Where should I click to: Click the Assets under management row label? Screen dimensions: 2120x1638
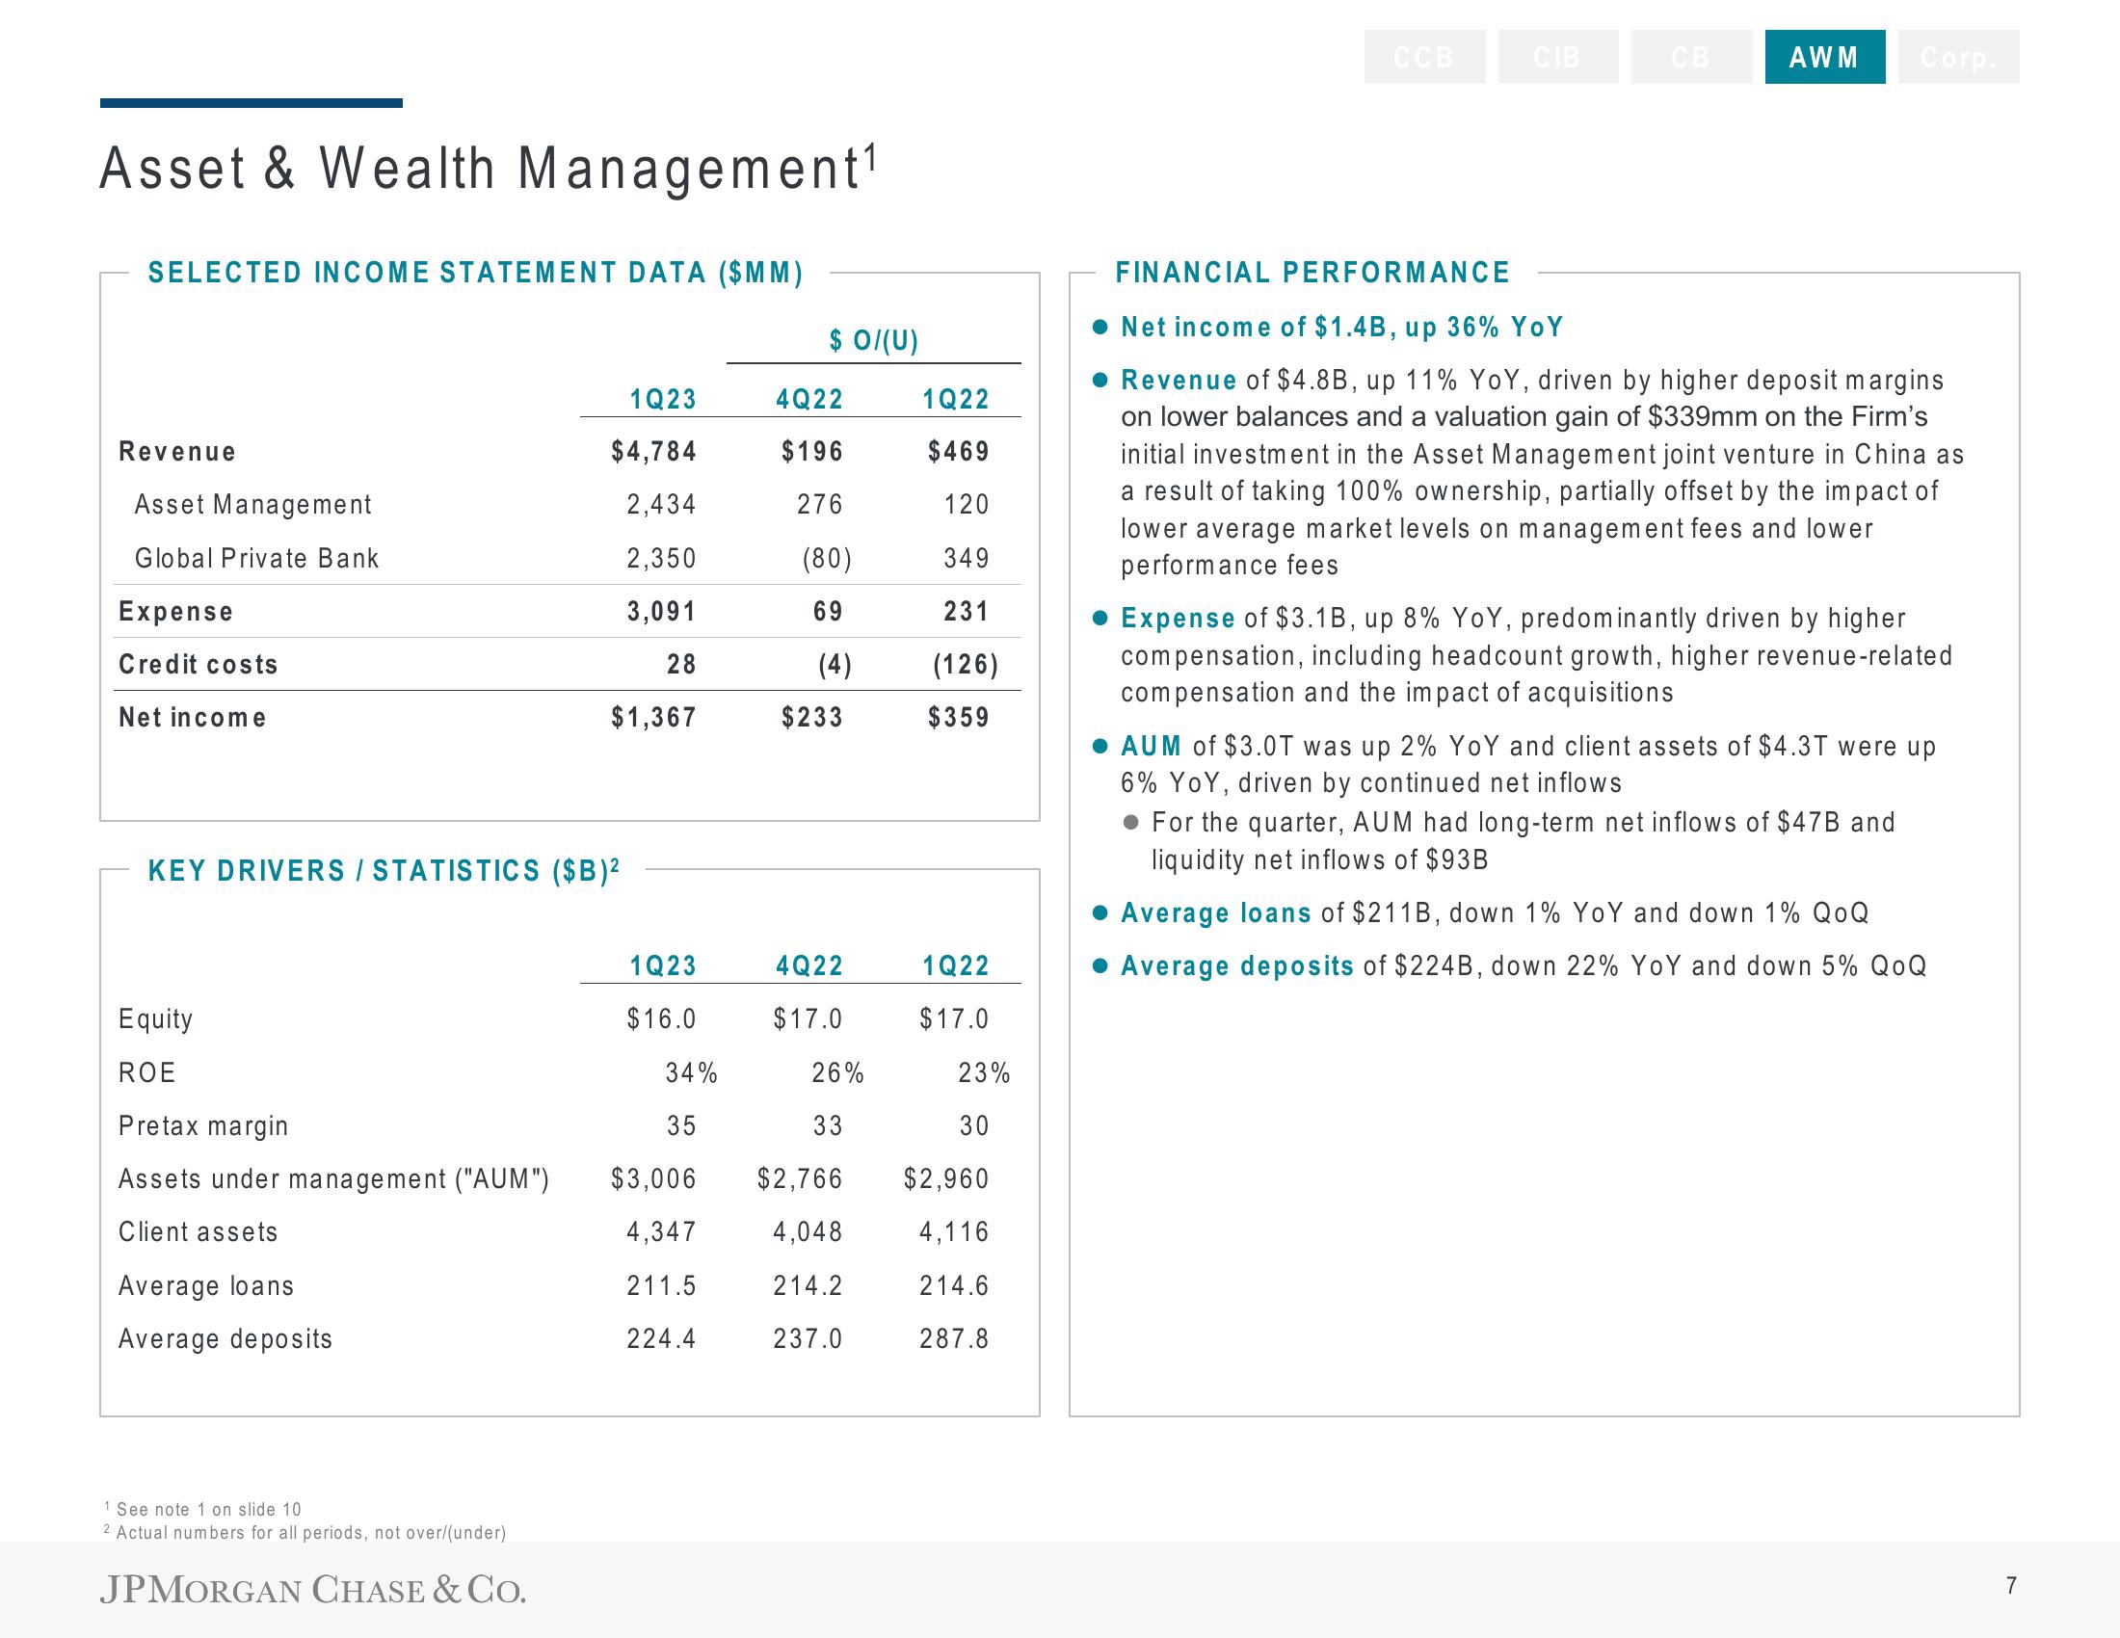(333, 1179)
